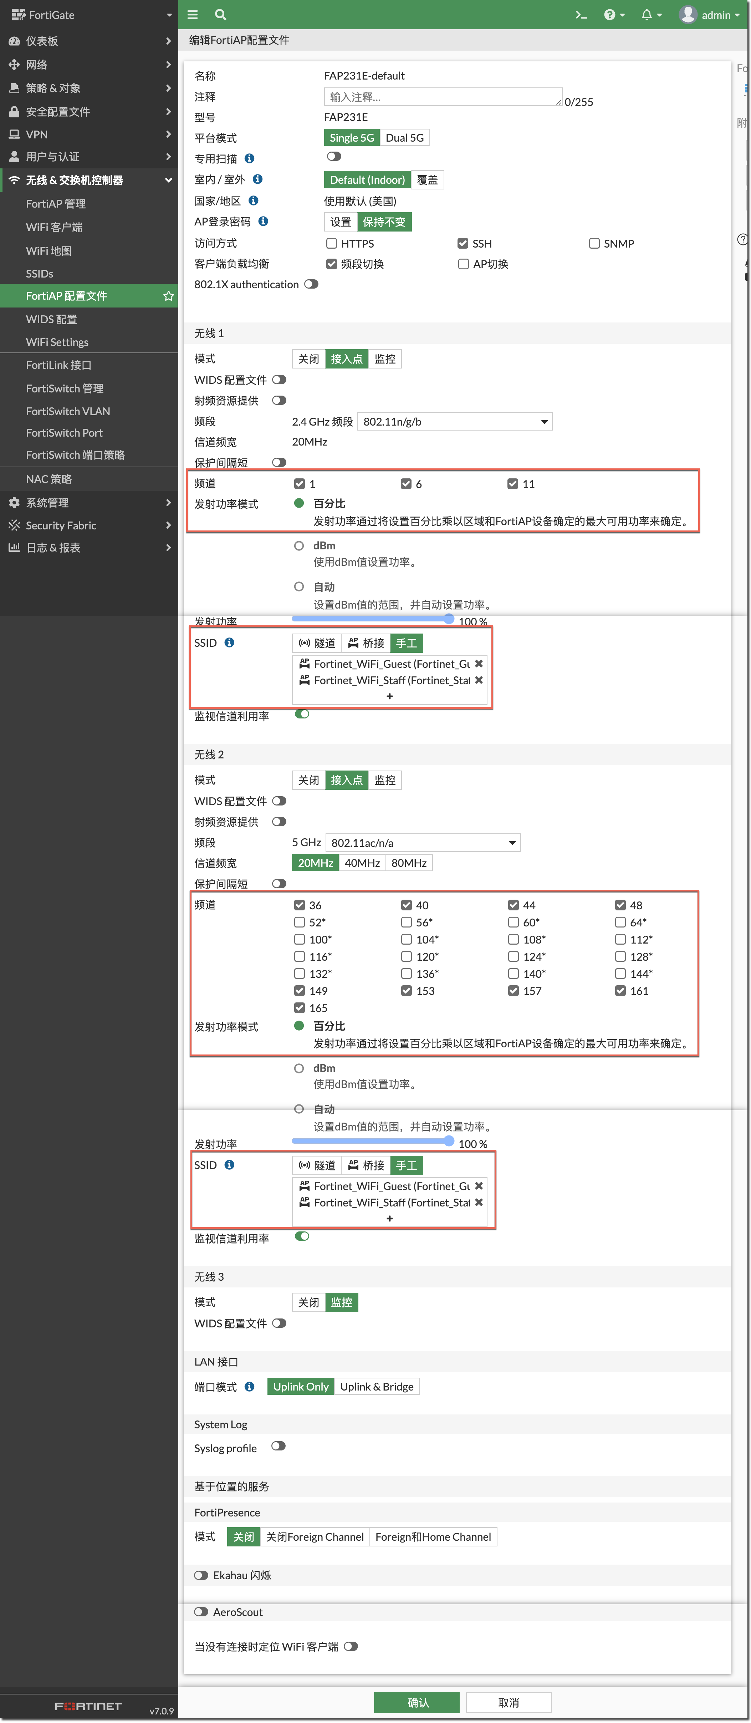The image size is (751, 1723).
Task: Enable the HTTPS access checkbox
Action: pyautogui.click(x=332, y=243)
